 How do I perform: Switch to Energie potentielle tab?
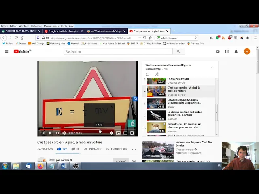pyautogui.click(x=64, y=31)
